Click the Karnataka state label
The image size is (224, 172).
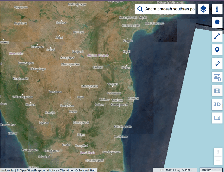(x=16, y=53)
